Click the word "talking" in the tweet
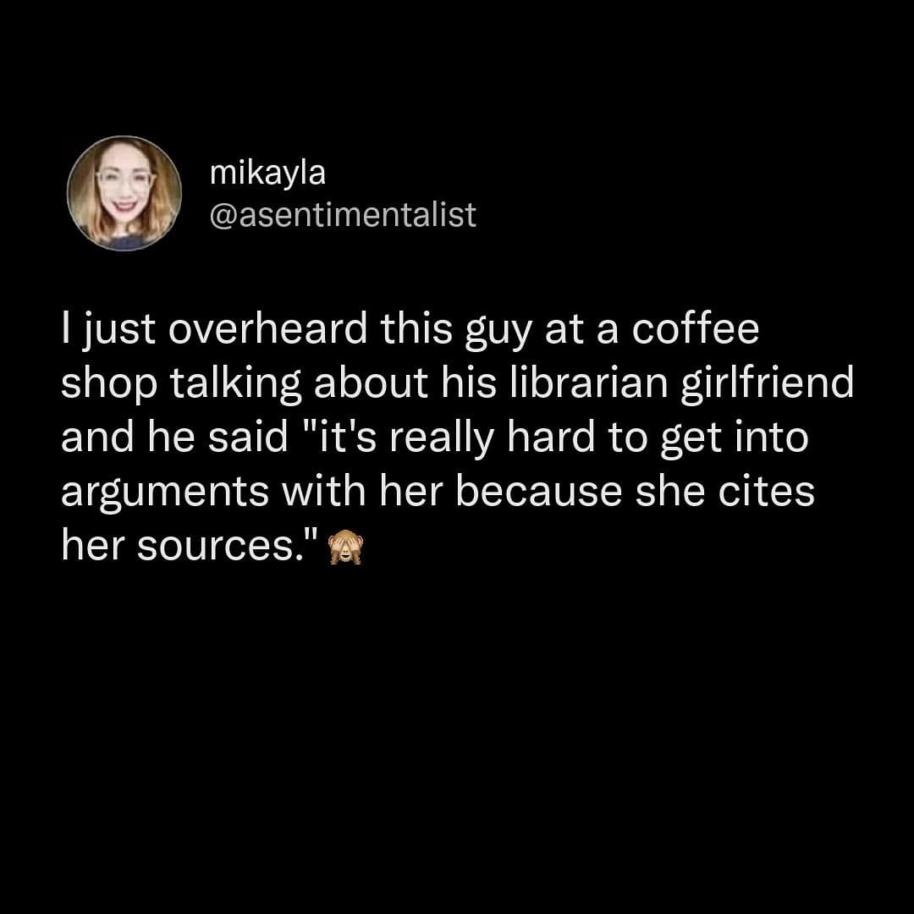Image resolution: width=914 pixels, height=914 pixels. point(235,384)
